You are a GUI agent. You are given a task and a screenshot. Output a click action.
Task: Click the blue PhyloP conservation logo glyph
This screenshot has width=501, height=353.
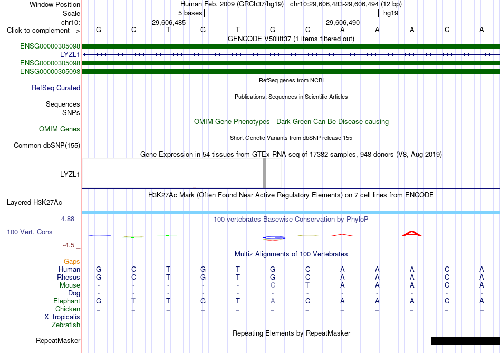274,238
